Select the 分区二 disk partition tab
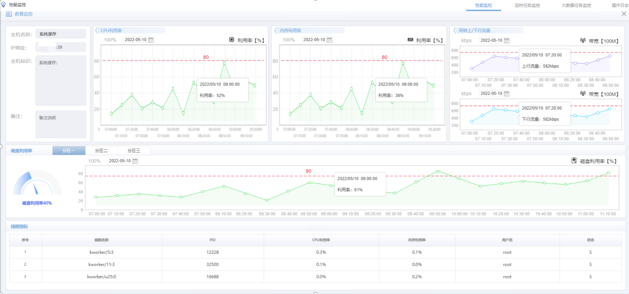 click(x=101, y=150)
